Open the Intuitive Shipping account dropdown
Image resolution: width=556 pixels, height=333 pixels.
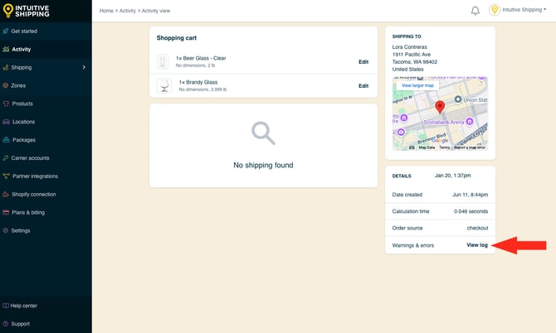(524, 10)
